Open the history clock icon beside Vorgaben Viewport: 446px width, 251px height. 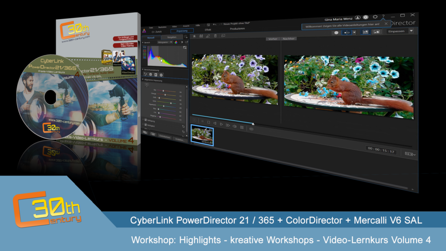(x=186, y=37)
